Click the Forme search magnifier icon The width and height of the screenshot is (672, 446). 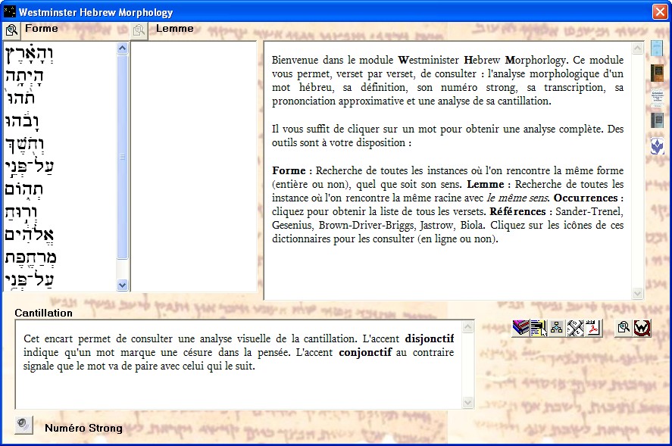click(11, 30)
